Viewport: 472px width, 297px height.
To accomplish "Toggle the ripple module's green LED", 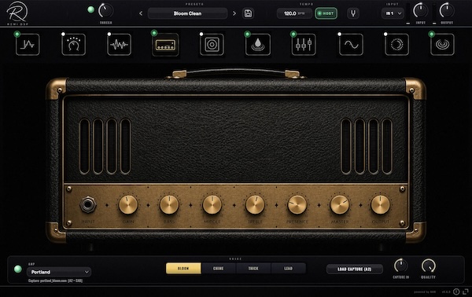I will pos(432,35).
